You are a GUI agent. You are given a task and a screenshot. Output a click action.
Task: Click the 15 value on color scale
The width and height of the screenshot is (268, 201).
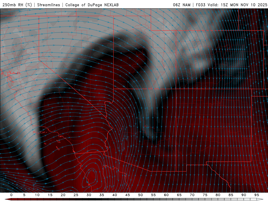50,195
